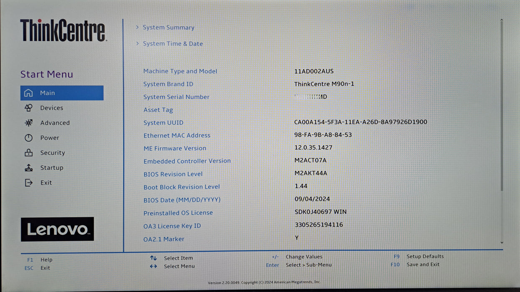The height and width of the screenshot is (292, 520).
Task: Click UUID value CA00A154-5F3A-11EA-A26D-8A97926D1900
Action: 361,122
